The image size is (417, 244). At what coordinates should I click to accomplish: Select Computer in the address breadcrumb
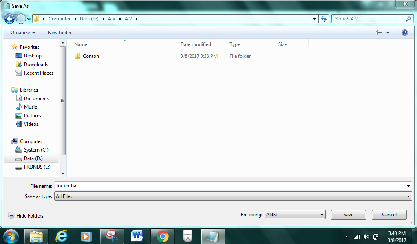[x=60, y=19]
